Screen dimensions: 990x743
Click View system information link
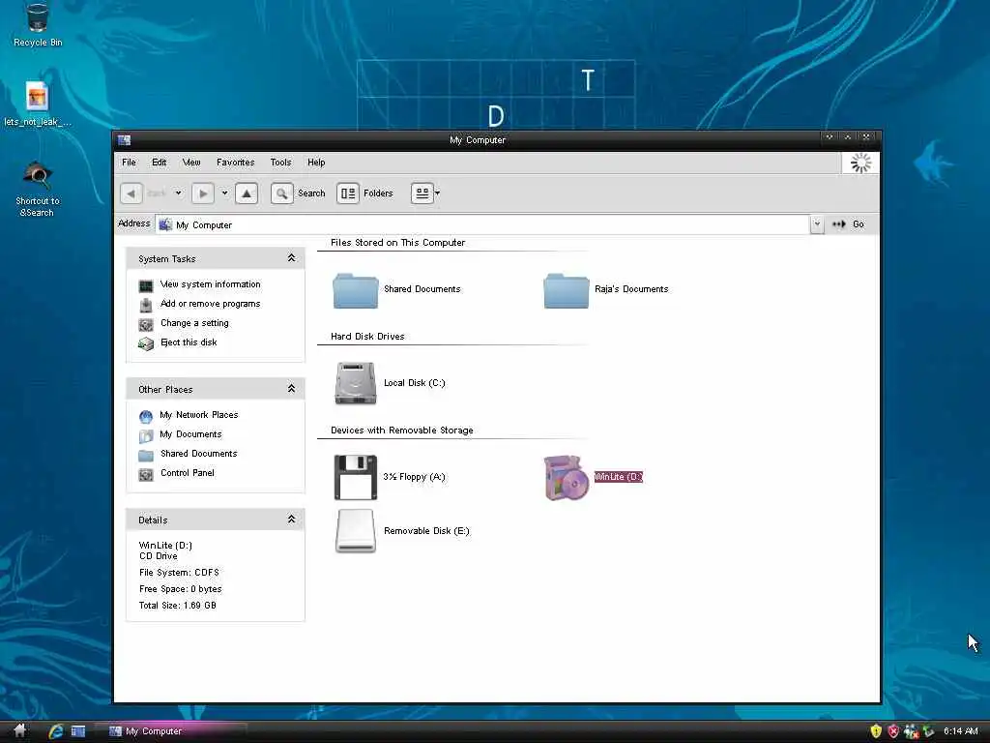pos(210,284)
